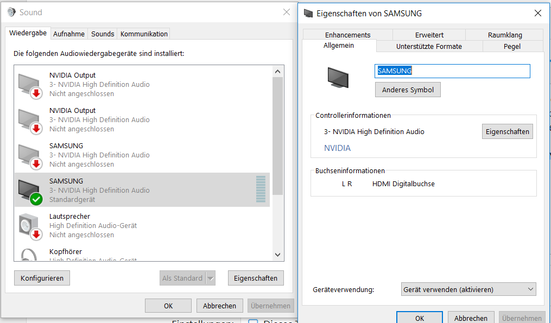Click Abbrechen in the Sound dialog

click(219, 306)
